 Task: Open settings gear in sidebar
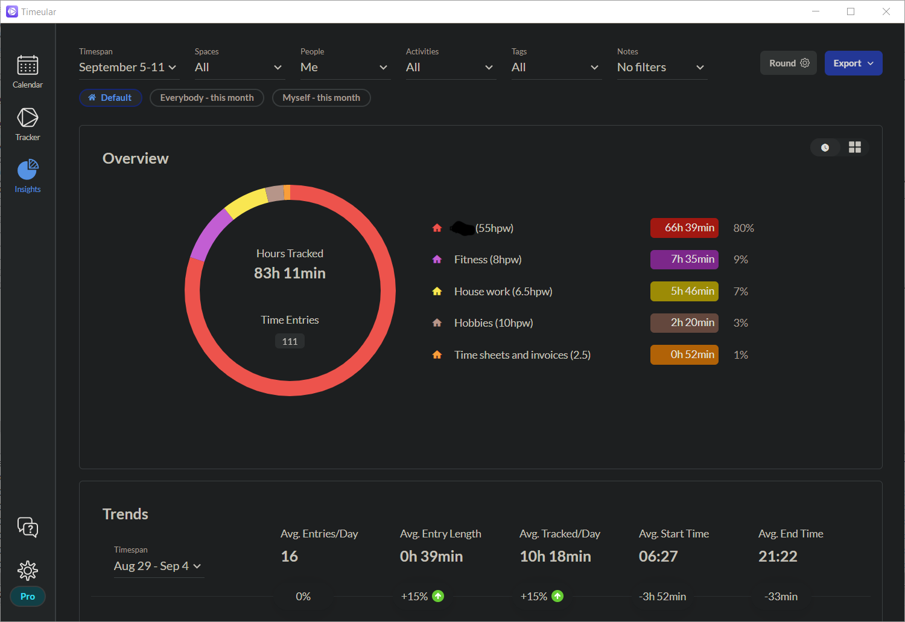28,570
